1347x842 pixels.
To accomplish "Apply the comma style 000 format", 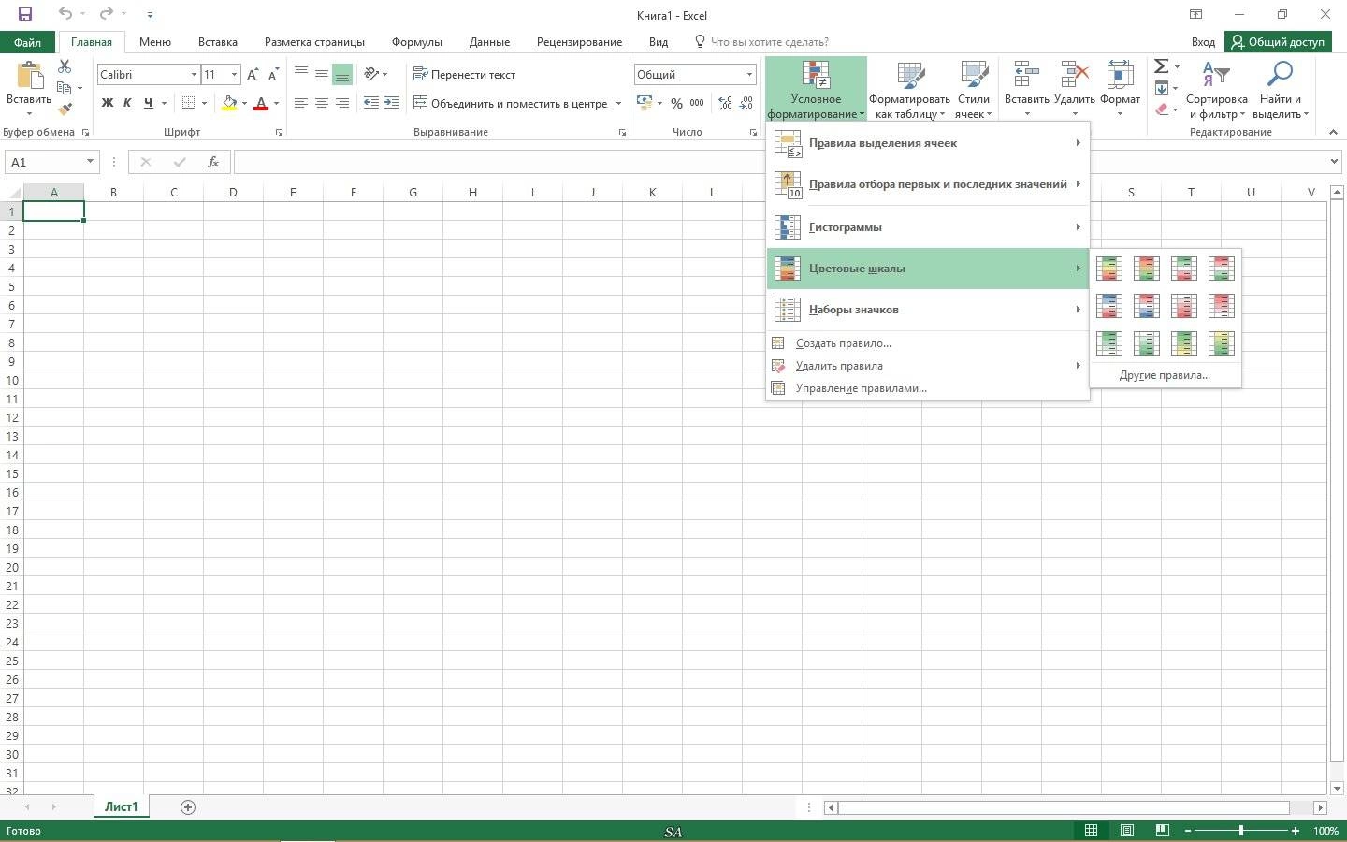I will tap(697, 103).
